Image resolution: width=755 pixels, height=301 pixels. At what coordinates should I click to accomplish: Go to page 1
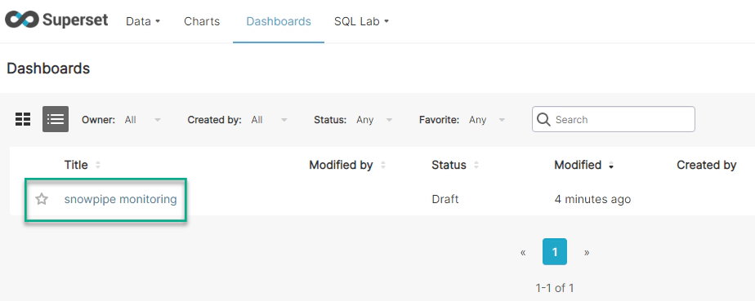coord(555,251)
